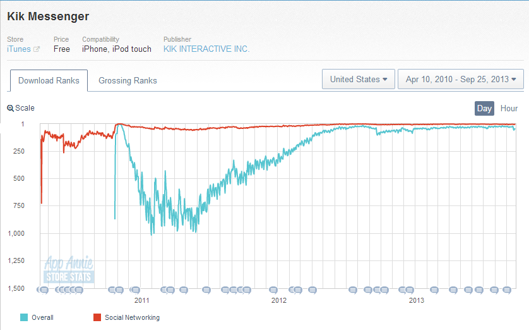Click the Publisher field heading
This screenshot has width=529, height=330.
point(177,39)
